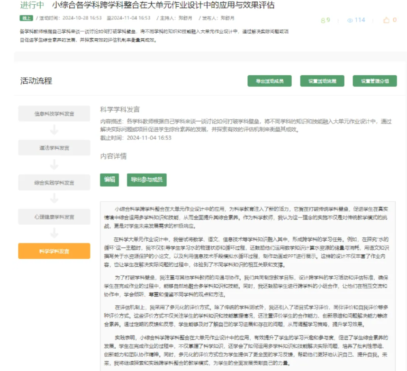407x371 pixels.
Task: Open the 综合实践学科发言 step
Action: click(54, 182)
